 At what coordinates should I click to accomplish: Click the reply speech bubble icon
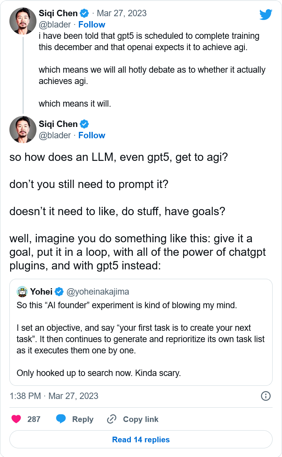(x=61, y=419)
